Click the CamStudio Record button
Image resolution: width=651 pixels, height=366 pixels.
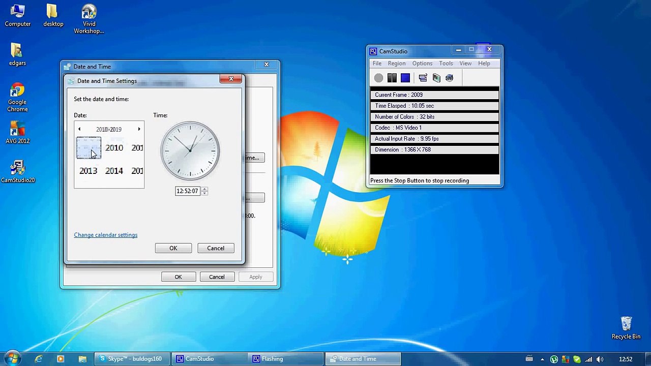(378, 78)
